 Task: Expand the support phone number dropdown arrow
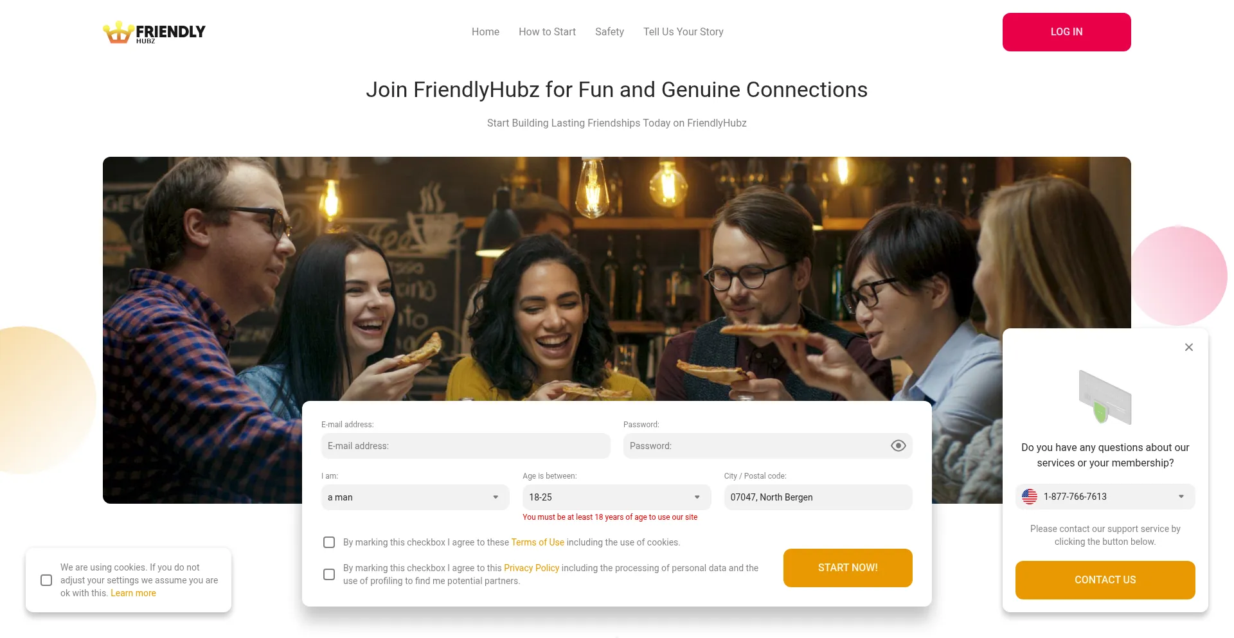click(1181, 497)
